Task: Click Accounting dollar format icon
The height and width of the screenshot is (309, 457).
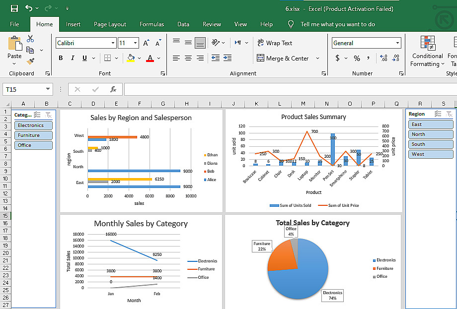Action: pyautogui.click(x=337, y=58)
